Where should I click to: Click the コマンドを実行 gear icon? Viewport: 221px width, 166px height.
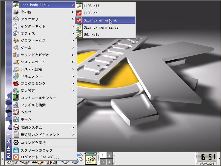(16, 143)
